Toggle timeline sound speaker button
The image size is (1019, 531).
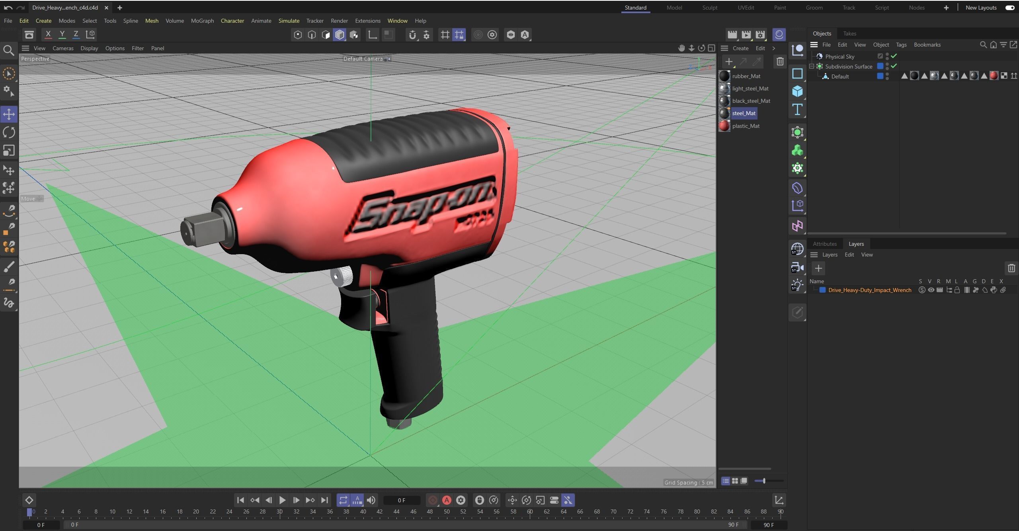tap(371, 500)
